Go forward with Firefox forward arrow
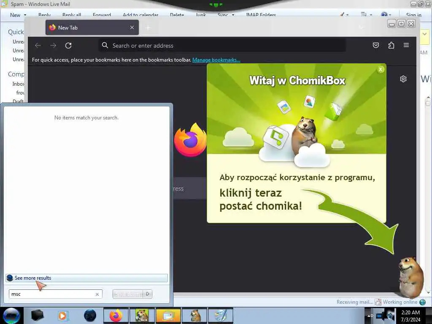Image resolution: width=432 pixels, height=324 pixels. coord(53,46)
